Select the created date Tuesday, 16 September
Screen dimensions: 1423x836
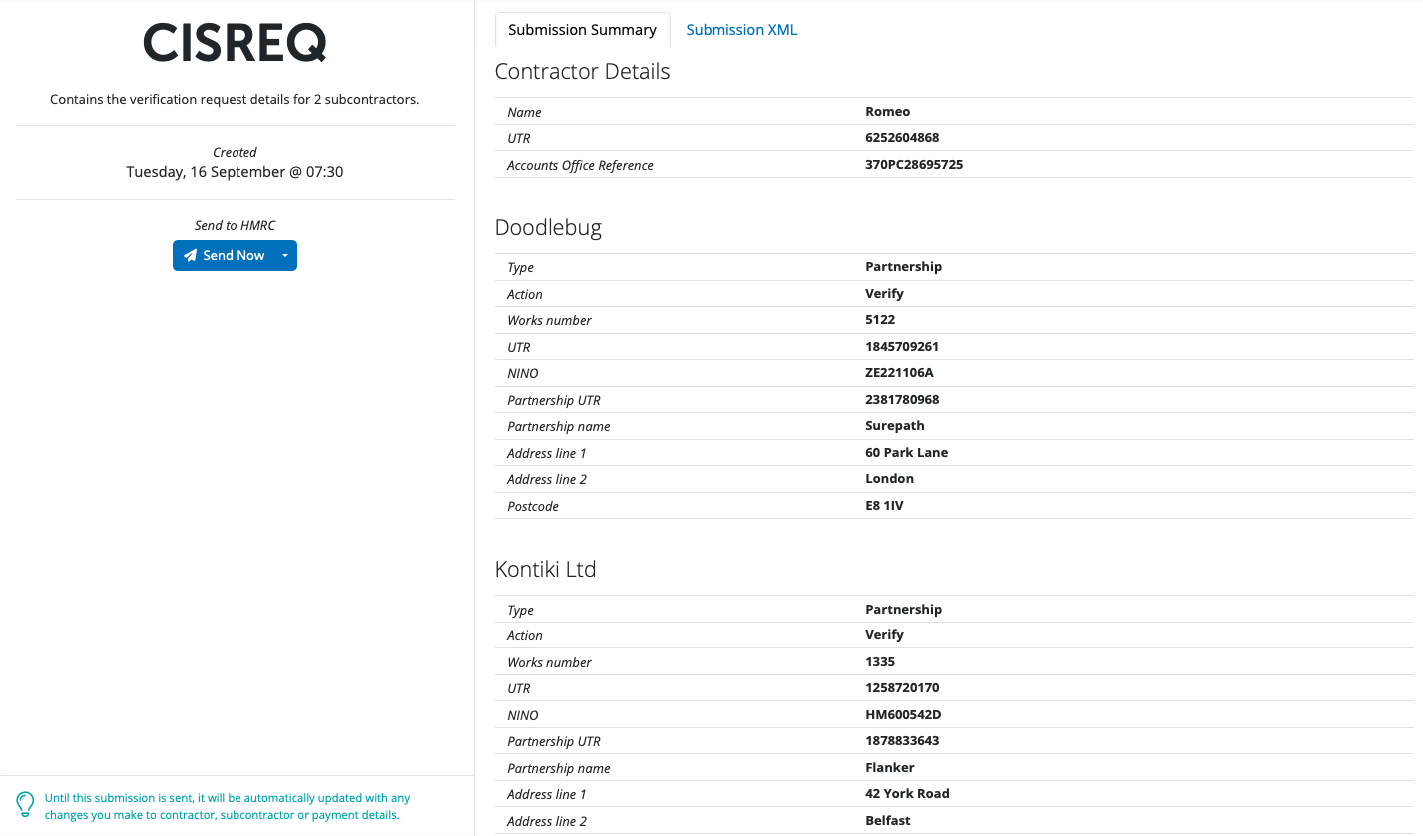[x=235, y=172]
